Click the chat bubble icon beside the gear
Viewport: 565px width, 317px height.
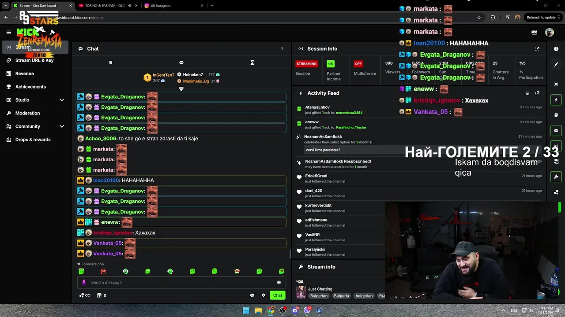click(x=252, y=295)
